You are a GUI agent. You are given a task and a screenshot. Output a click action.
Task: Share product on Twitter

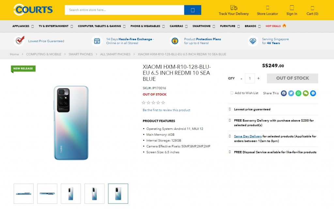pos(291,93)
